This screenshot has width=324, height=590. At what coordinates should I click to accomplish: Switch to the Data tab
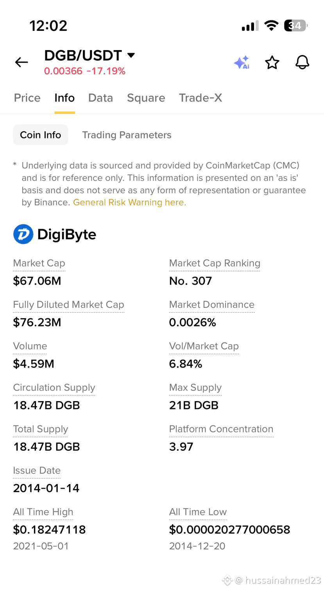(x=100, y=98)
